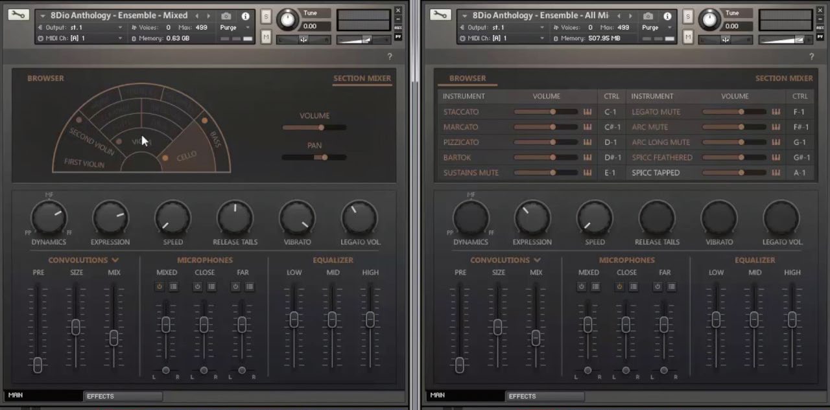Open MIXED mic routing list, right instrument
This screenshot has height=410, width=830.
point(595,286)
